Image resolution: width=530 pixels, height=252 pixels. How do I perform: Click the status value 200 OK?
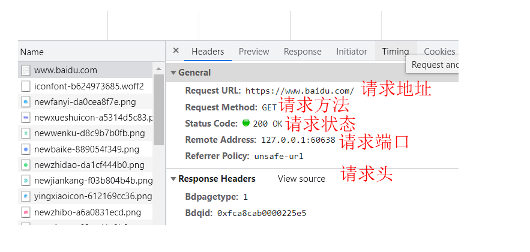pos(267,124)
